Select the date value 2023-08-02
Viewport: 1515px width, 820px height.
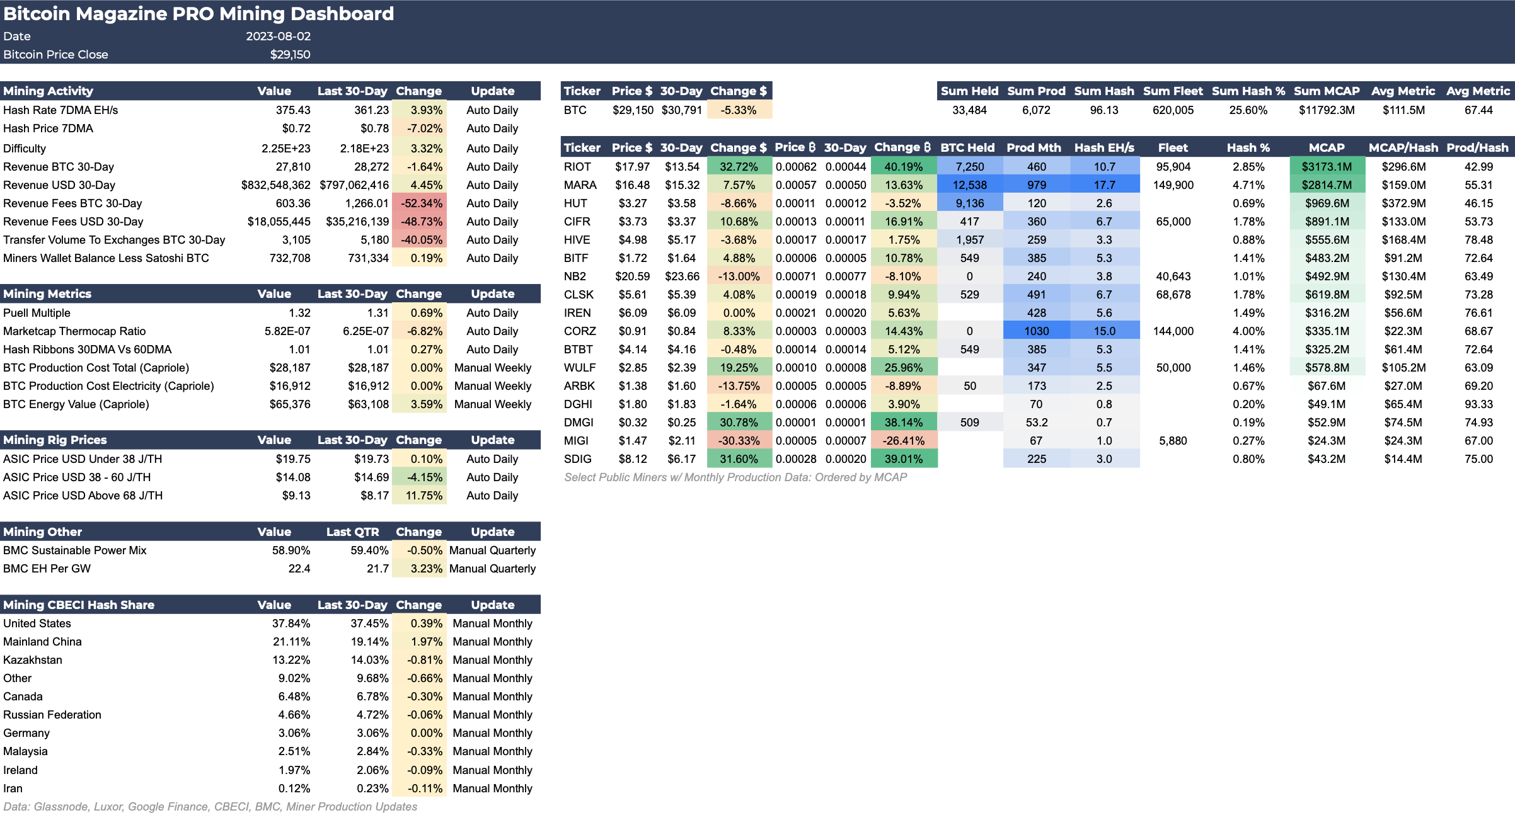[278, 37]
